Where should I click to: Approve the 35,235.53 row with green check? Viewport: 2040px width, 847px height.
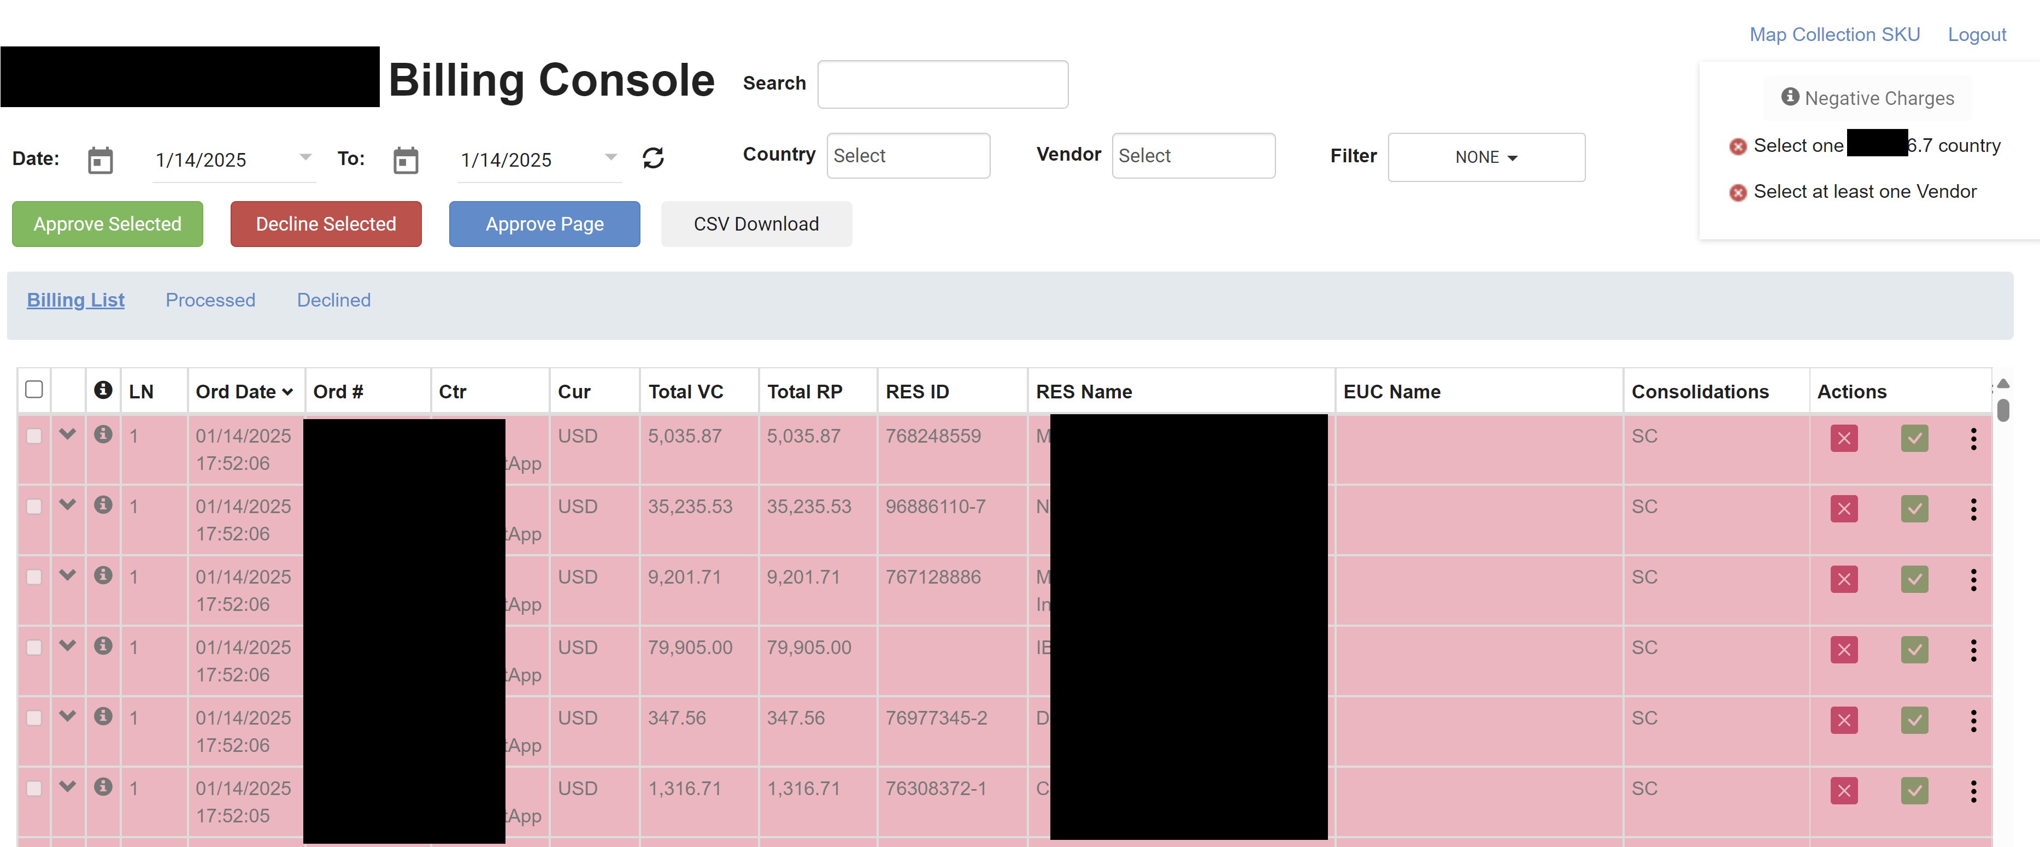click(1914, 508)
